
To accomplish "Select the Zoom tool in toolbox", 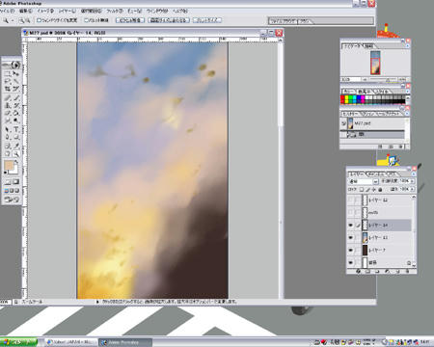I will pos(15,154).
